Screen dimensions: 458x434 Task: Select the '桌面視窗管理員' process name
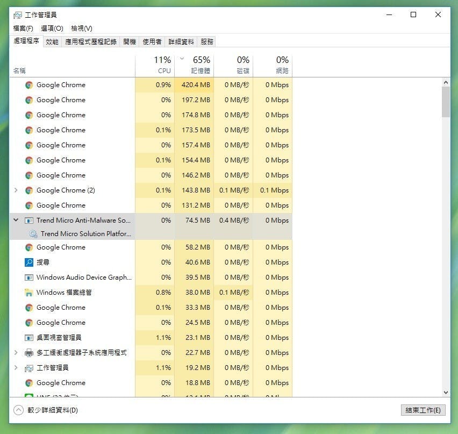[59, 338]
